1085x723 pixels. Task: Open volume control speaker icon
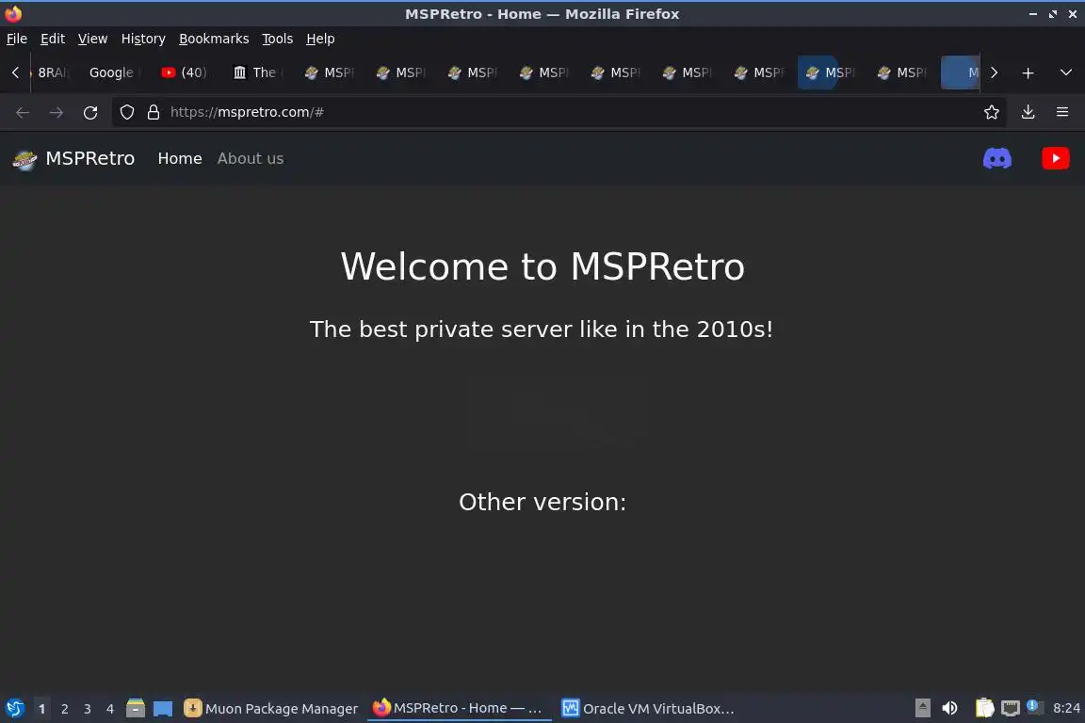point(949,708)
